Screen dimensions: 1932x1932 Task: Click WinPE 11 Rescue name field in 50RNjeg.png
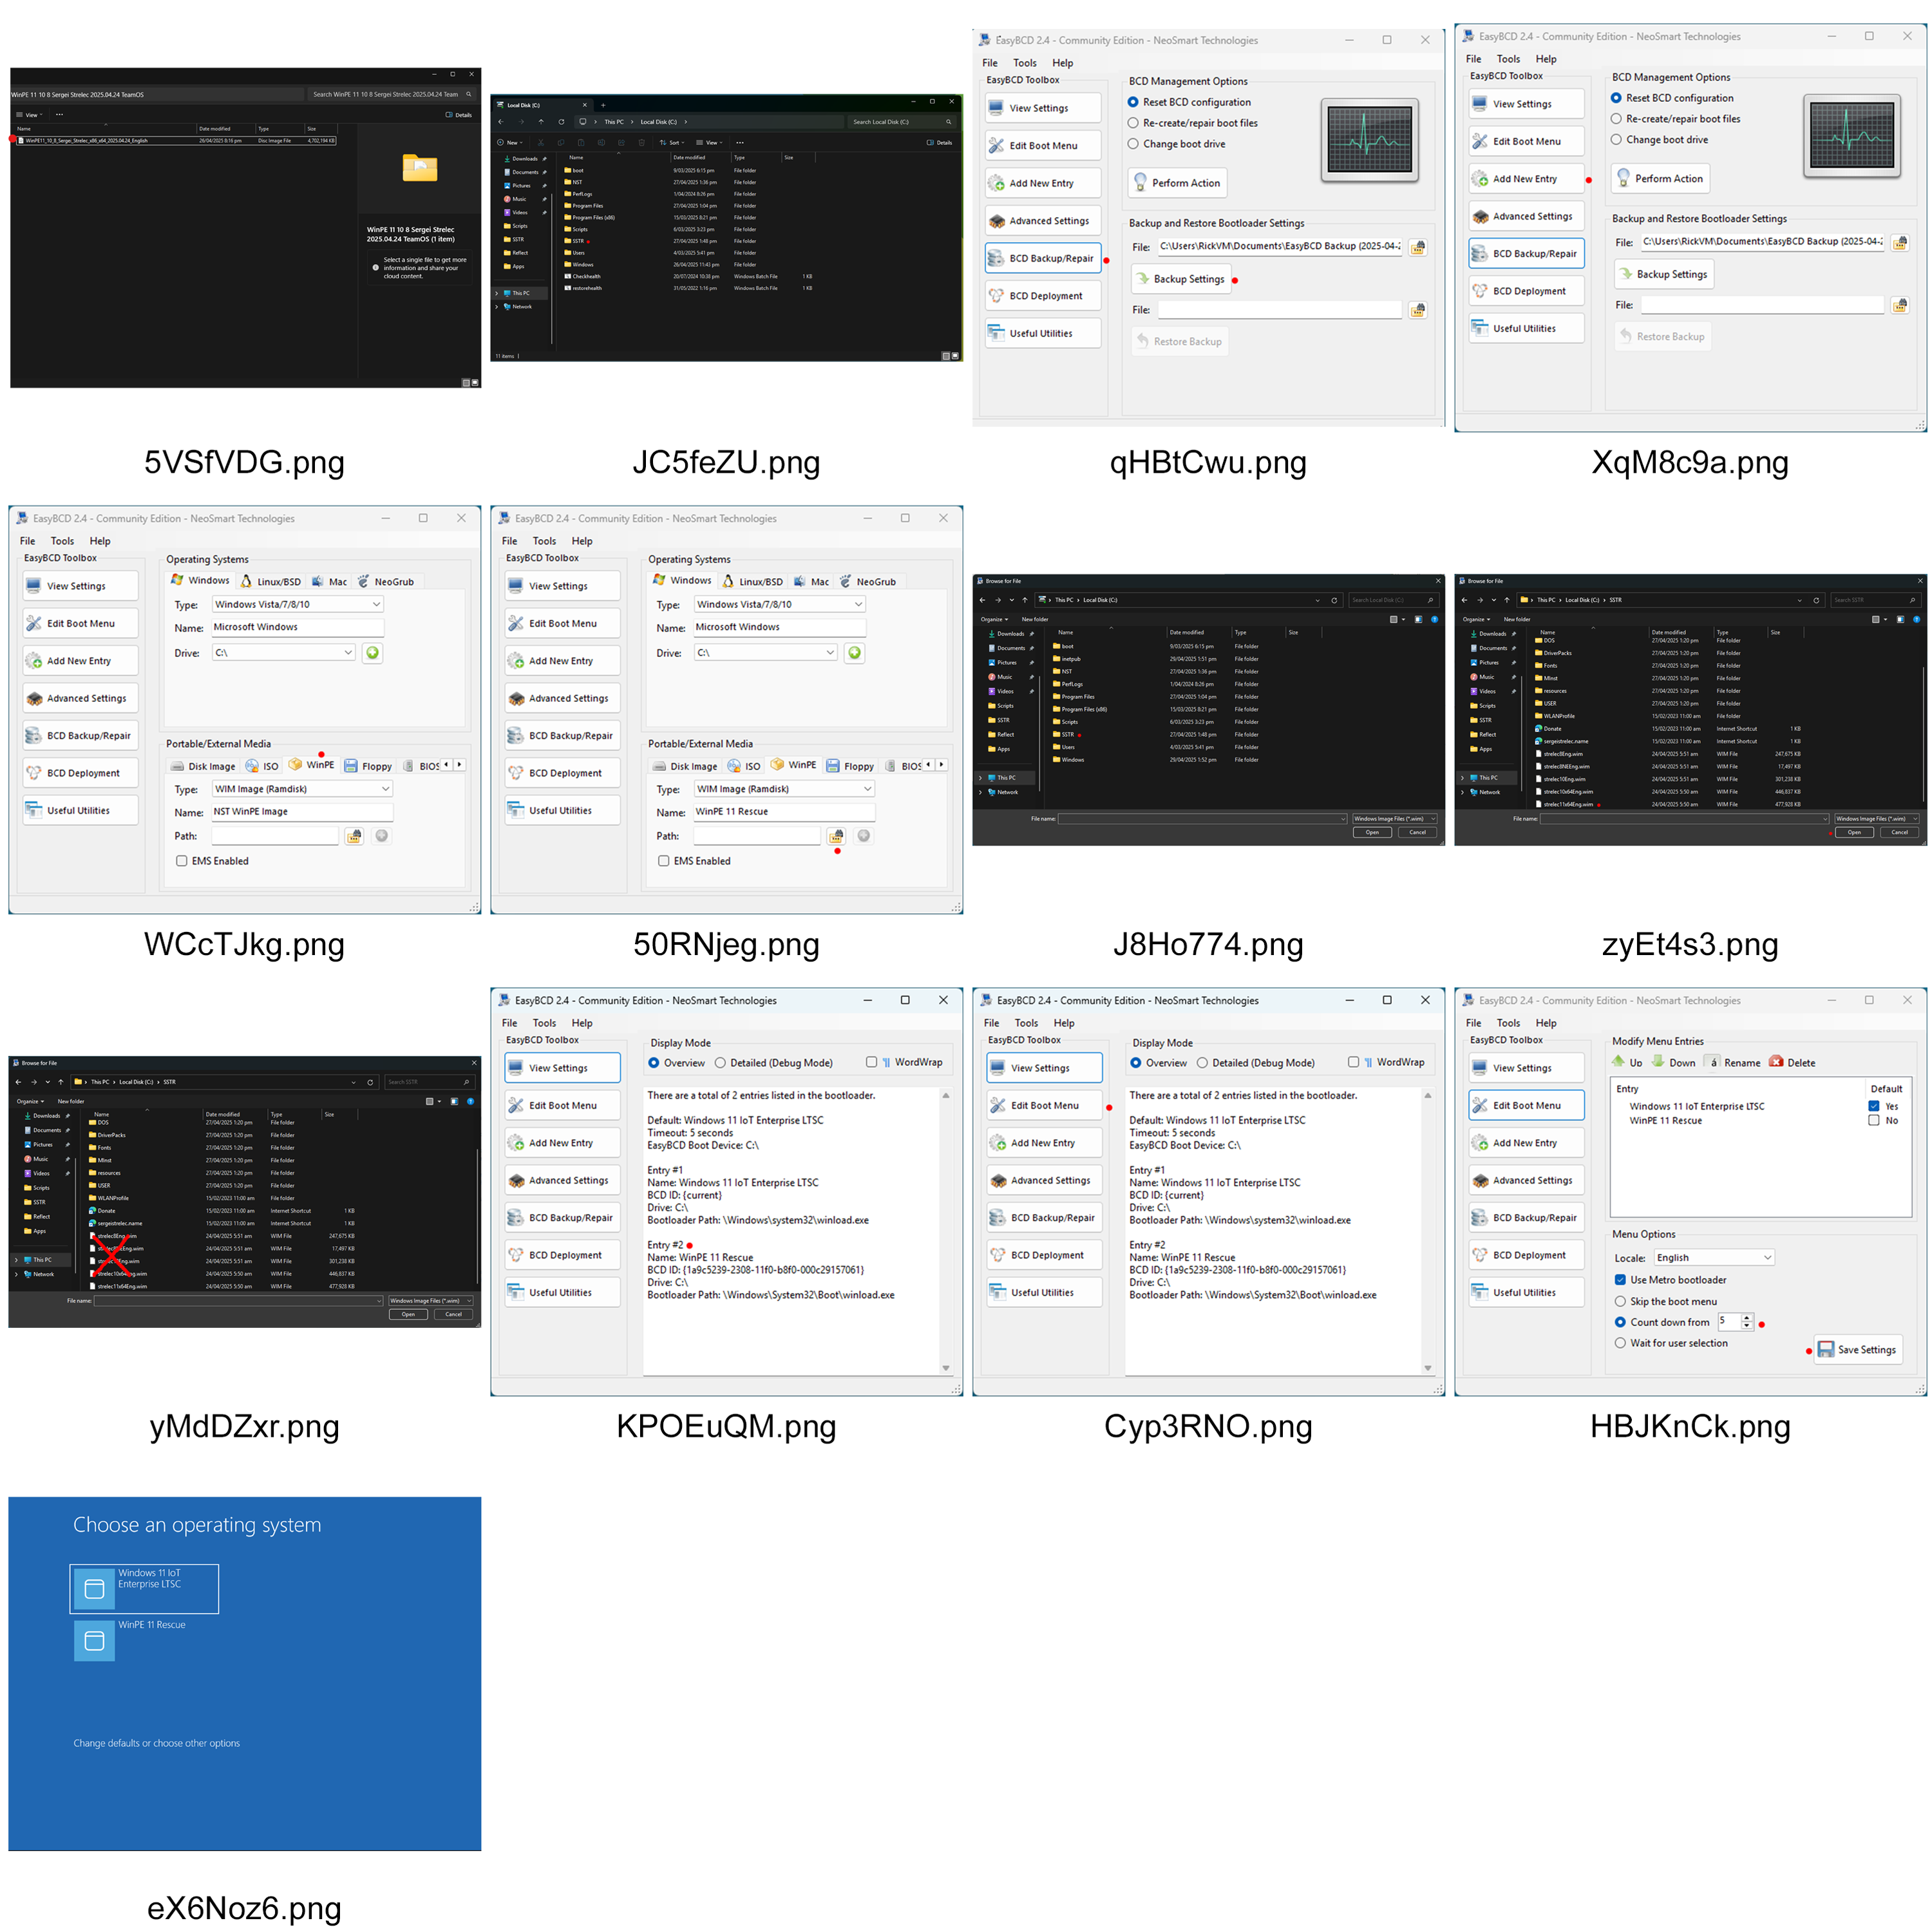coord(783,812)
